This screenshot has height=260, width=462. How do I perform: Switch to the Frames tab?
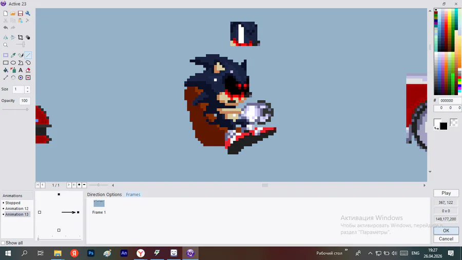[133, 195]
